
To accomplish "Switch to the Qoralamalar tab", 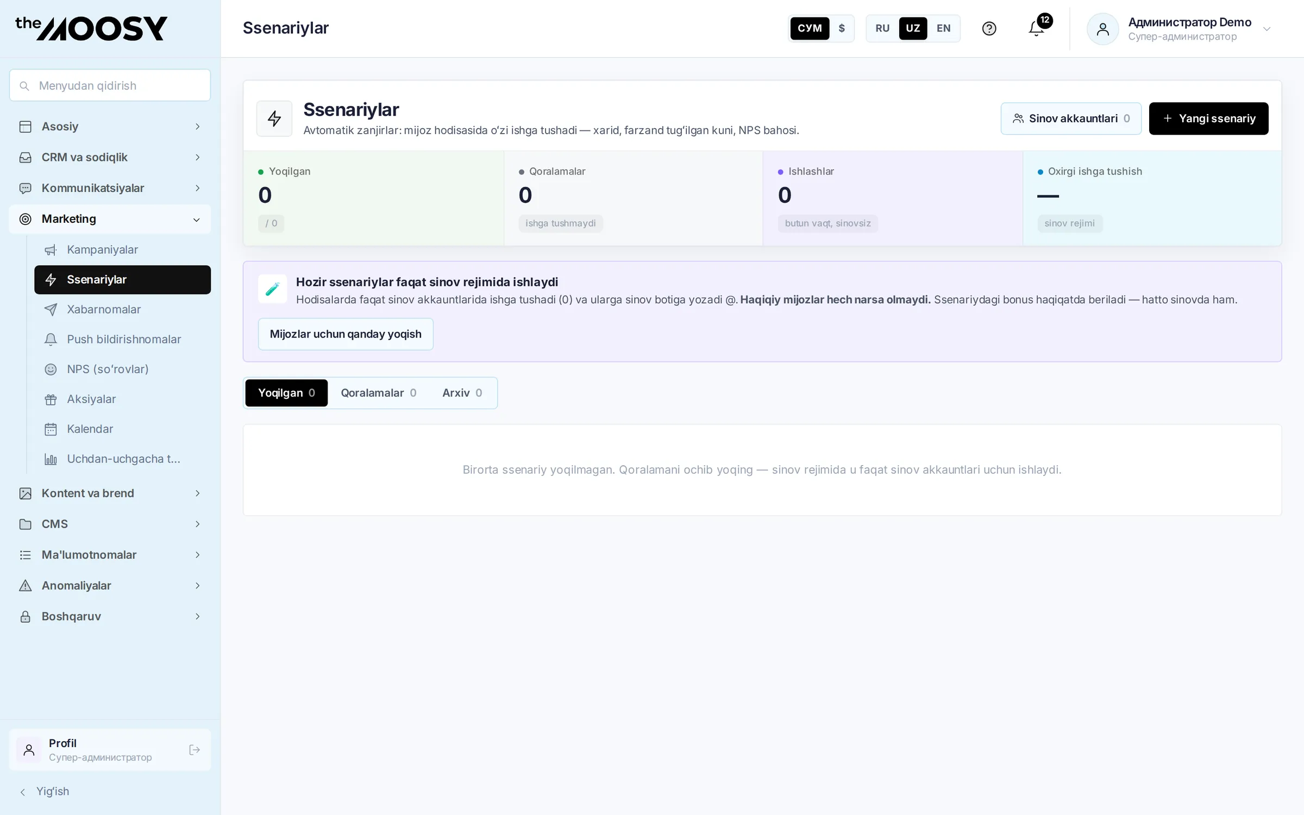I will pyautogui.click(x=379, y=393).
